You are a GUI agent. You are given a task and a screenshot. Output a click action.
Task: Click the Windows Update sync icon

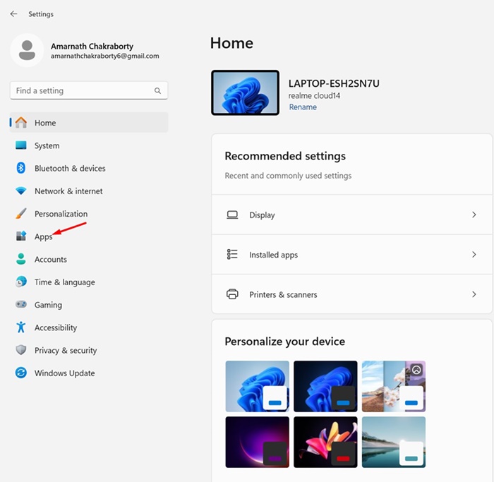point(21,373)
